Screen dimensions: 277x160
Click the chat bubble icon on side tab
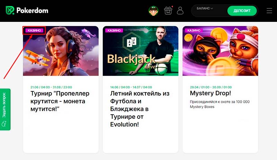[4, 124]
